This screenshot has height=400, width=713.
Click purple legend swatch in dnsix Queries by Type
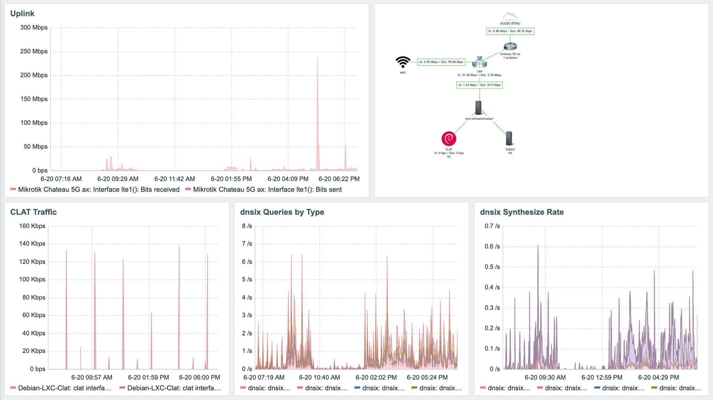(300, 388)
